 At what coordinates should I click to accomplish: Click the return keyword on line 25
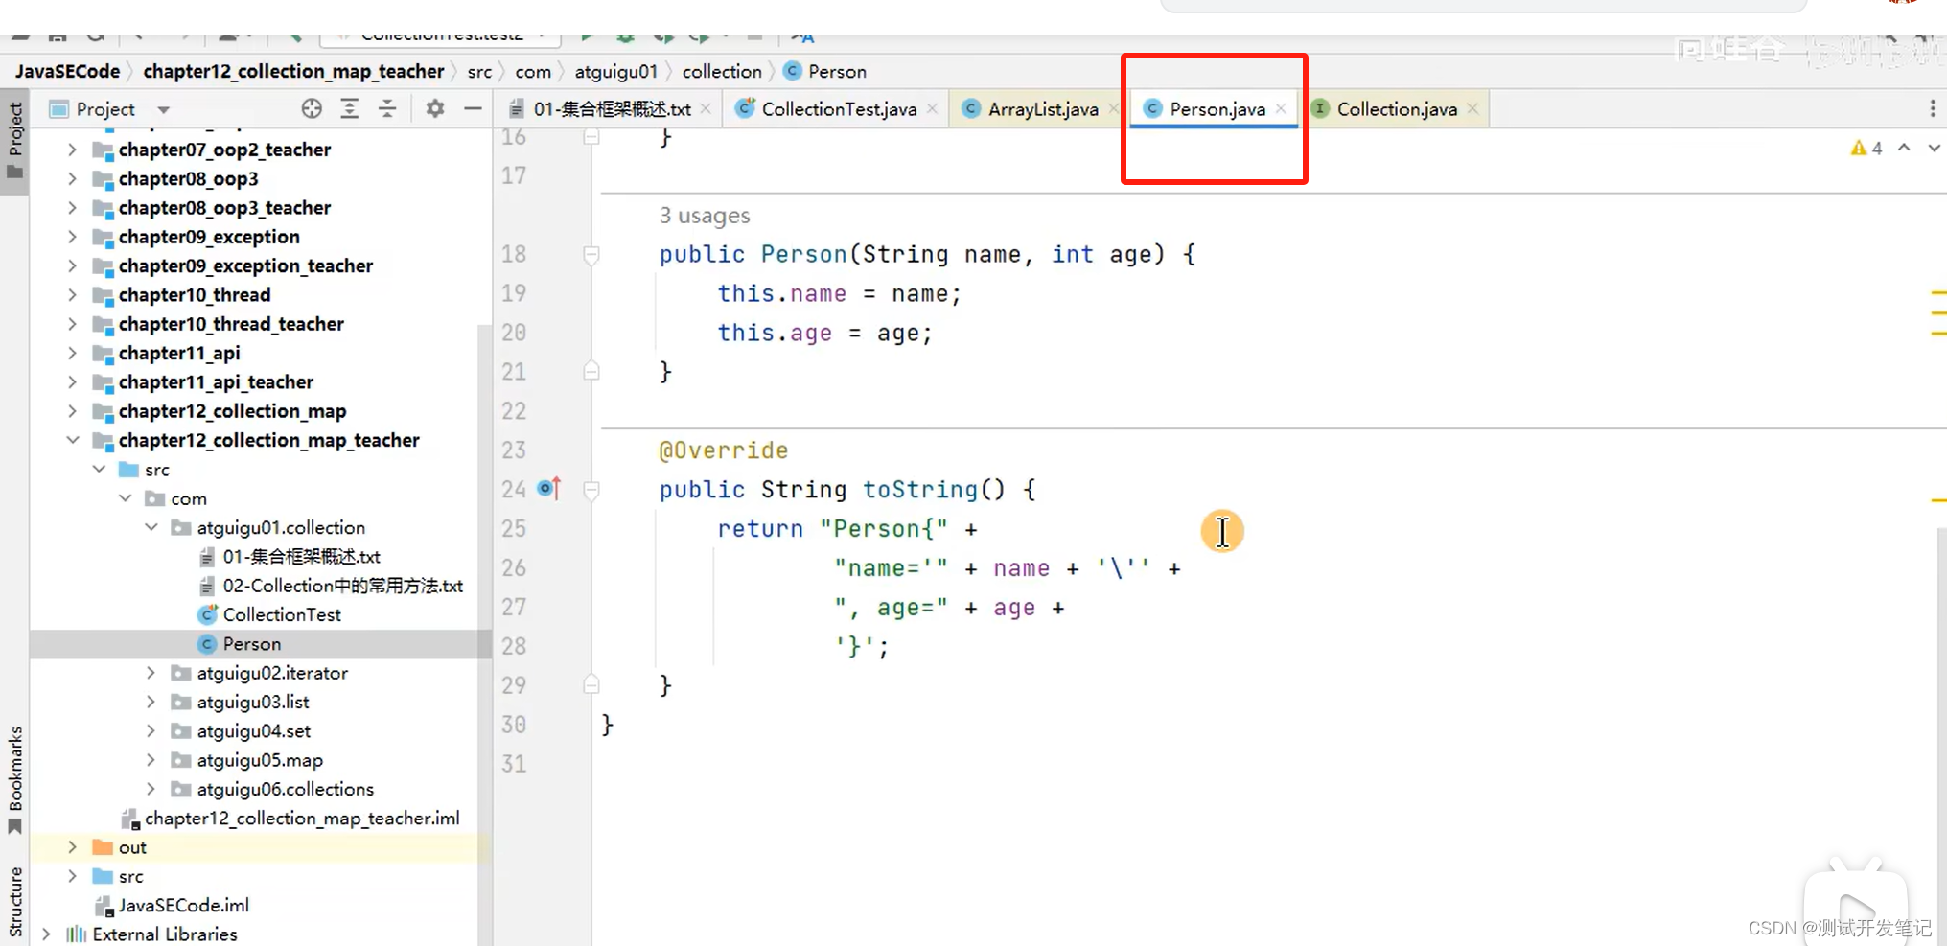pyautogui.click(x=760, y=529)
